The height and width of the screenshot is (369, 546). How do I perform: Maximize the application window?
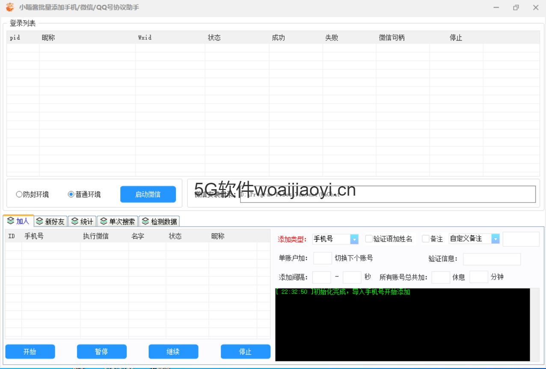coord(516,8)
